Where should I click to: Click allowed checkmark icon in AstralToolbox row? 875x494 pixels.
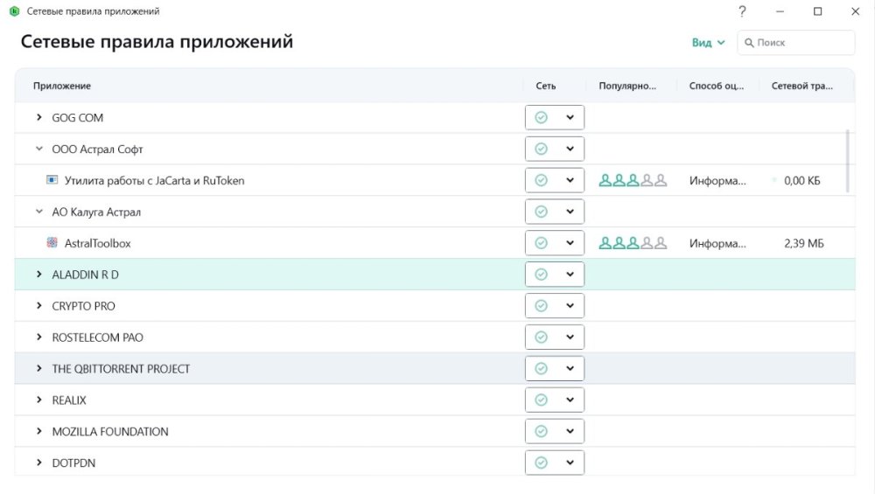pos(541,243)
